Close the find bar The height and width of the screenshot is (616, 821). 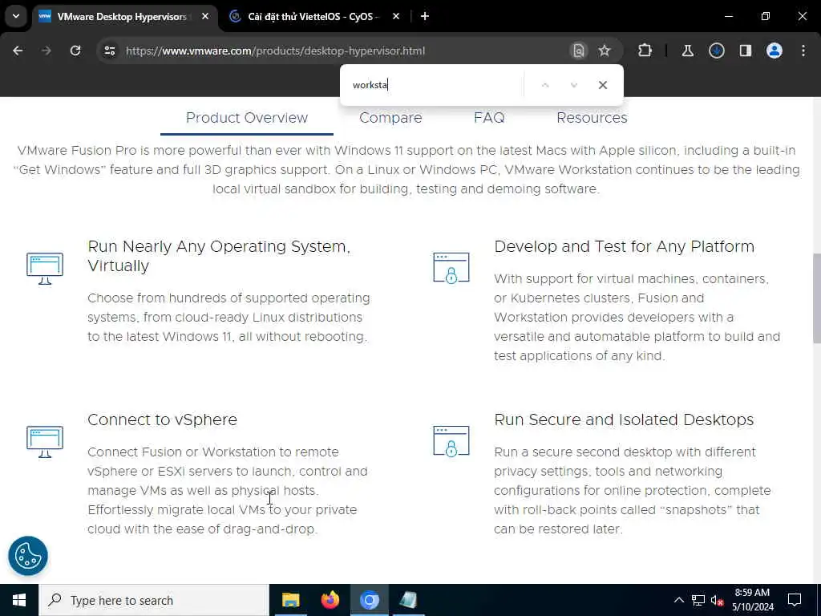point(603,85)
